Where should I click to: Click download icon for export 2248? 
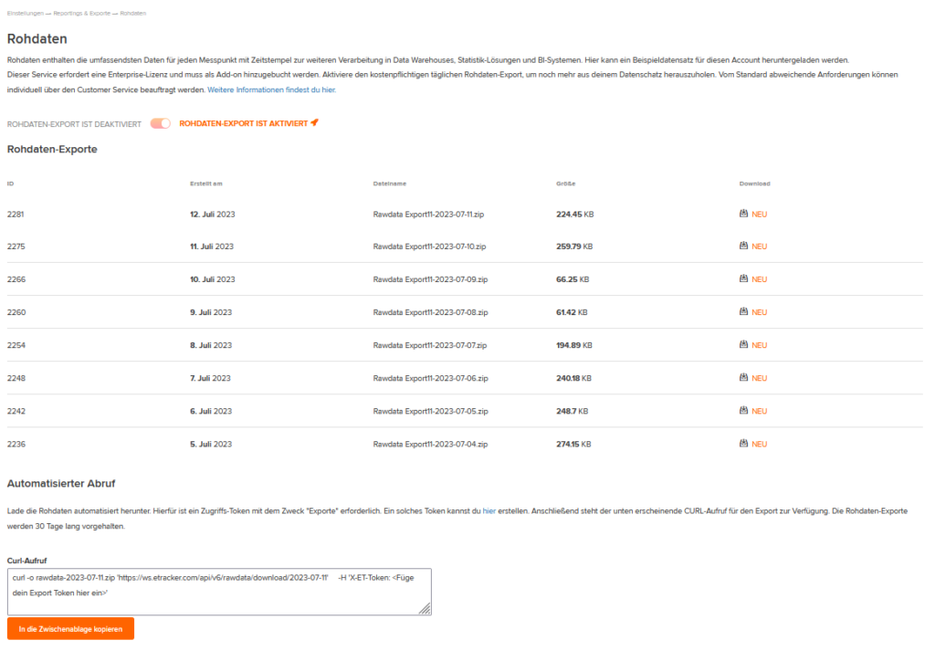tap(743, 377)
